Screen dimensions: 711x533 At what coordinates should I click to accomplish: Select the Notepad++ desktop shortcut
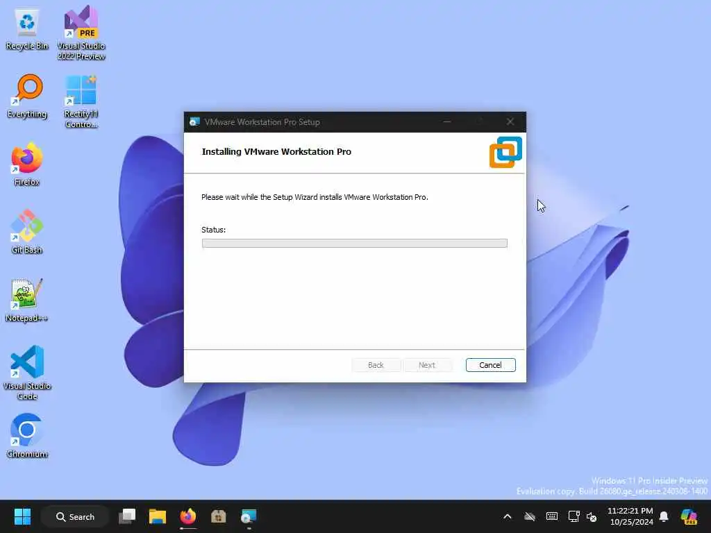pos(27,300)
